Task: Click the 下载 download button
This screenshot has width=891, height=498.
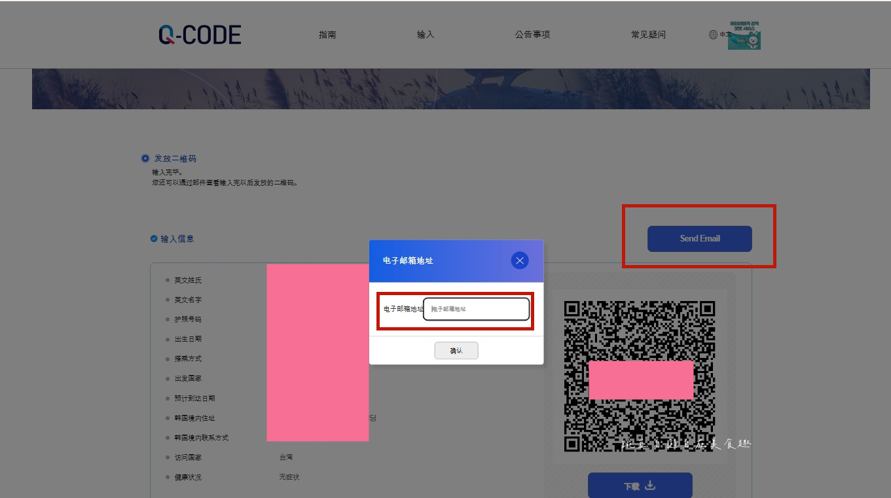Action: tap(640, 486)
